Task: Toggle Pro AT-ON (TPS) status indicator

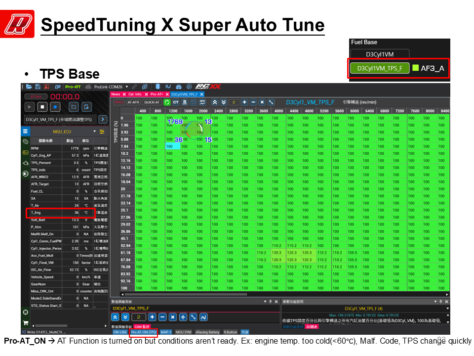Action: pyautogui.click(x=144, y=332)
